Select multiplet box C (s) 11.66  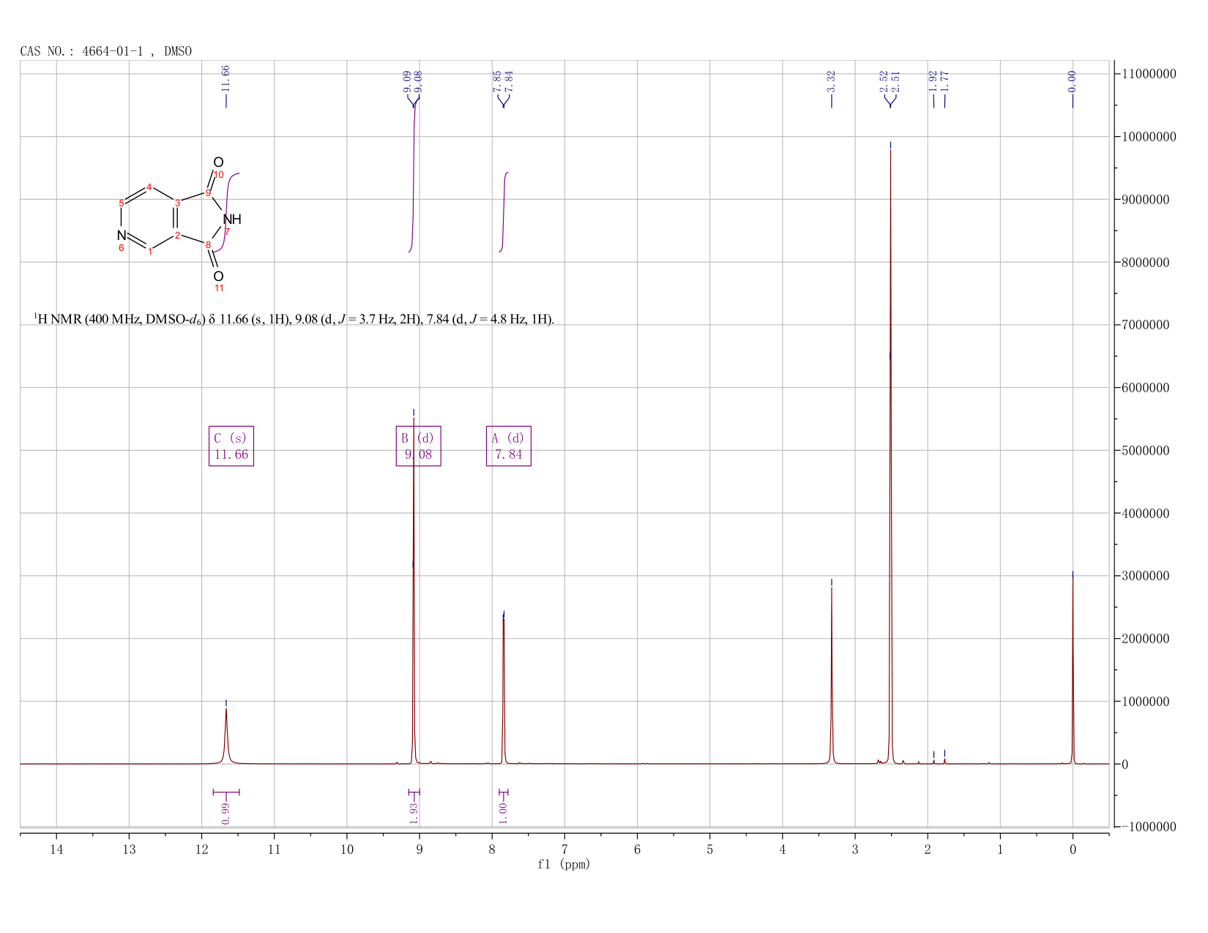tap(231, 446)
